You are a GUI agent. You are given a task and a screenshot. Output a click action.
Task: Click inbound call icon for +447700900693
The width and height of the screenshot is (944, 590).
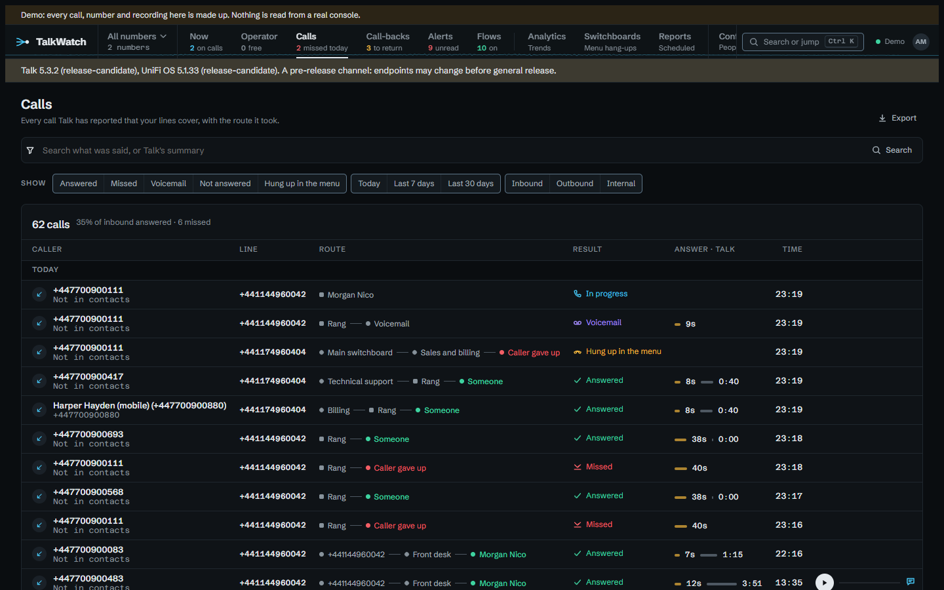click(x=39, y=439)
